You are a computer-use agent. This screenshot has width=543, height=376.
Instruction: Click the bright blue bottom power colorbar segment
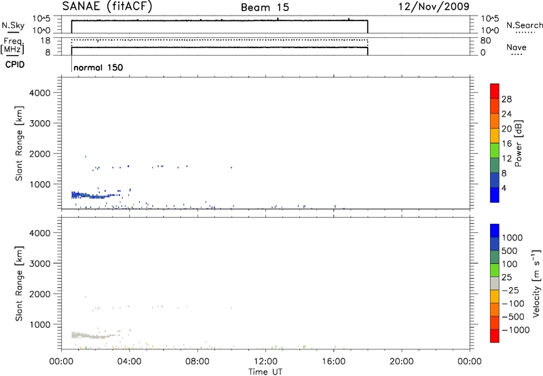pos(495,195)
